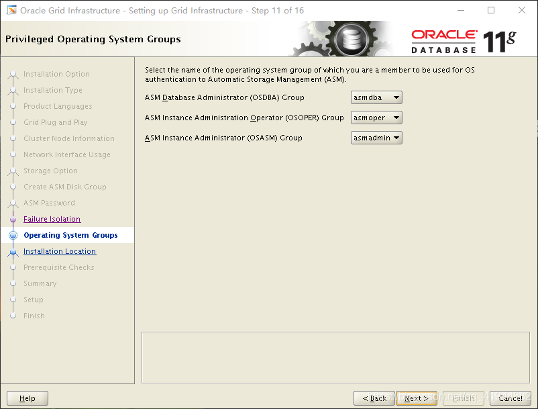Click the Privileged Operating System Groups heading
The height and width of the screenshot is (409, 538).
[x=93, y=39]
